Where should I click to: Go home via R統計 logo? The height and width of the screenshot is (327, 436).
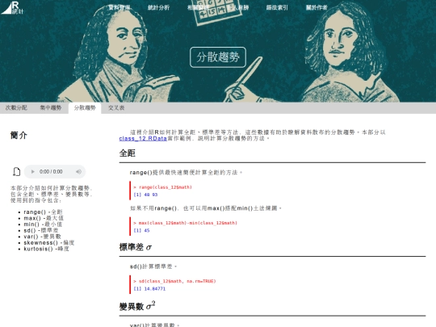[12, 7]
